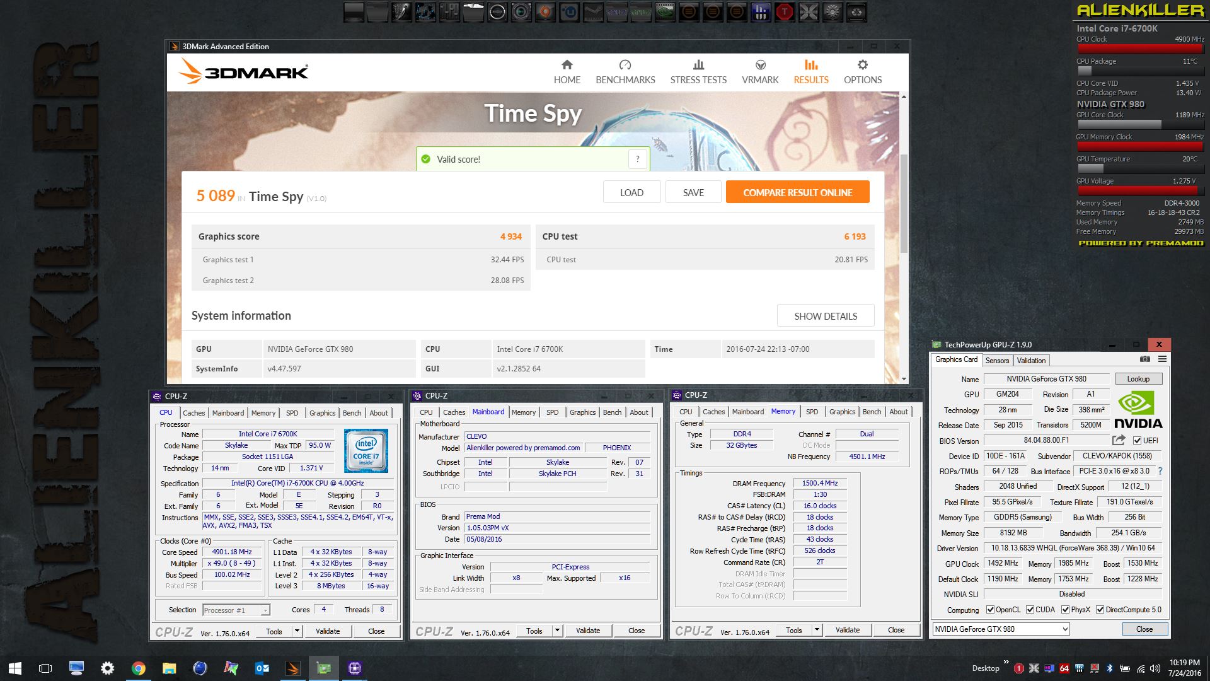
Task: Open Caches tab in first CPU-Z window
Action: [193, 413]
